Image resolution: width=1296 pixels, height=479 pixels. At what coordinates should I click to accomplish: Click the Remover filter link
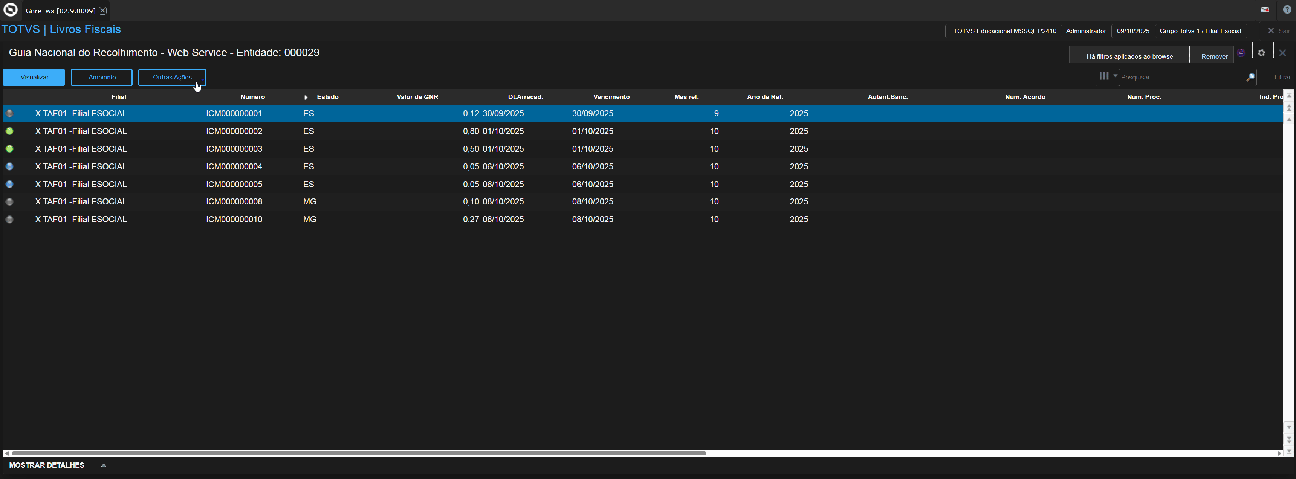1214,56
